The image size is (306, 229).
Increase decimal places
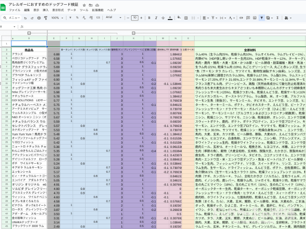tap(91, 18)
